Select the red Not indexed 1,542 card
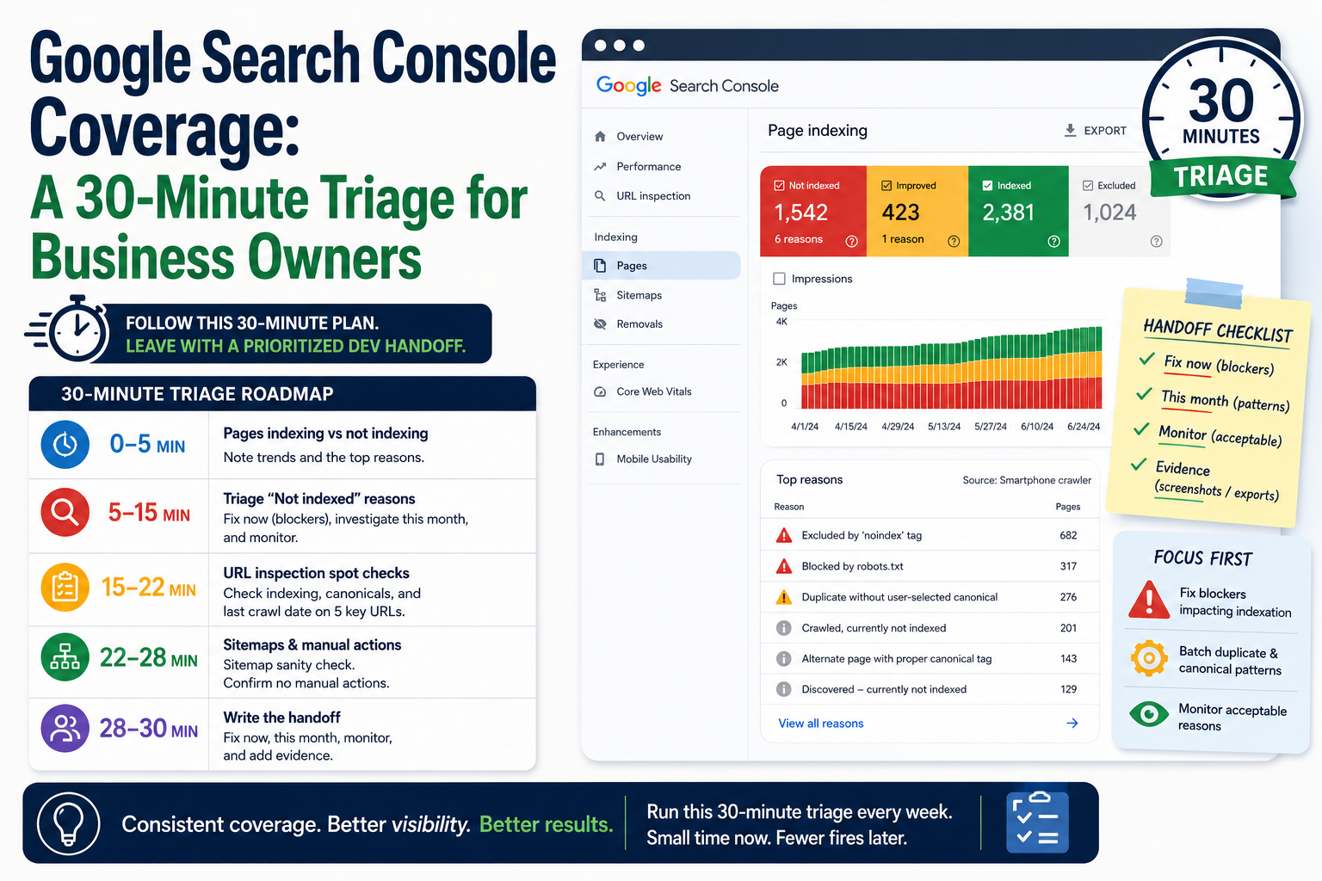Image resolution: width=1322 pixels, height=881 pixels. pyautogui.click(x=813, y=212)
